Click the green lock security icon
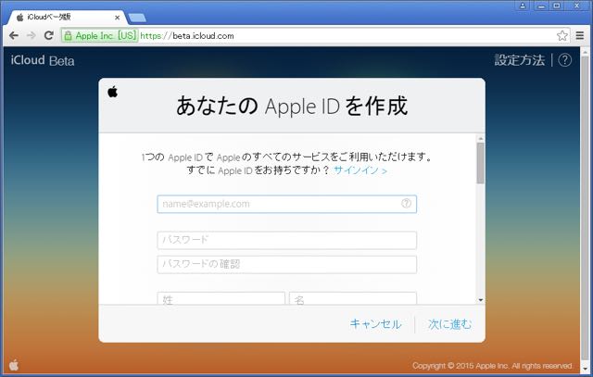 click(68, 36)
